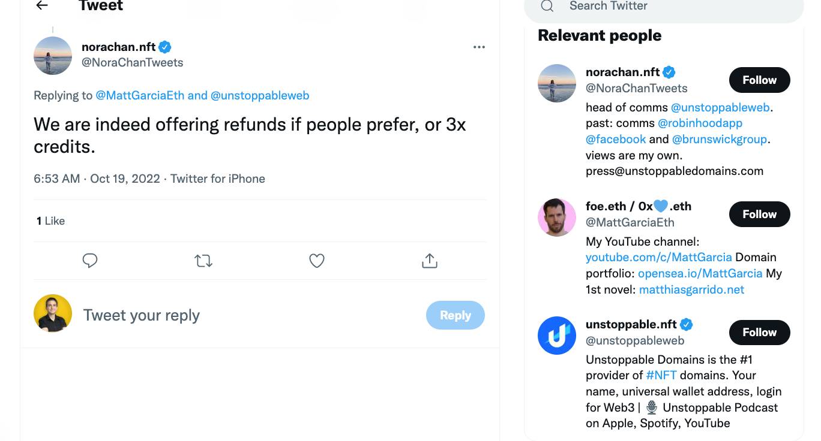The height and width of the screenshot is (441, 821).
Task: Like the tweet with the heart icon
Action: [x=317, y=261]
